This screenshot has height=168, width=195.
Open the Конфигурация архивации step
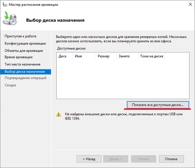(25, 43)
